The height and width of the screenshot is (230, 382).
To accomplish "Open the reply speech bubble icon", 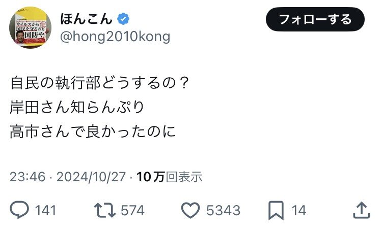I will (x=19, y=210).
